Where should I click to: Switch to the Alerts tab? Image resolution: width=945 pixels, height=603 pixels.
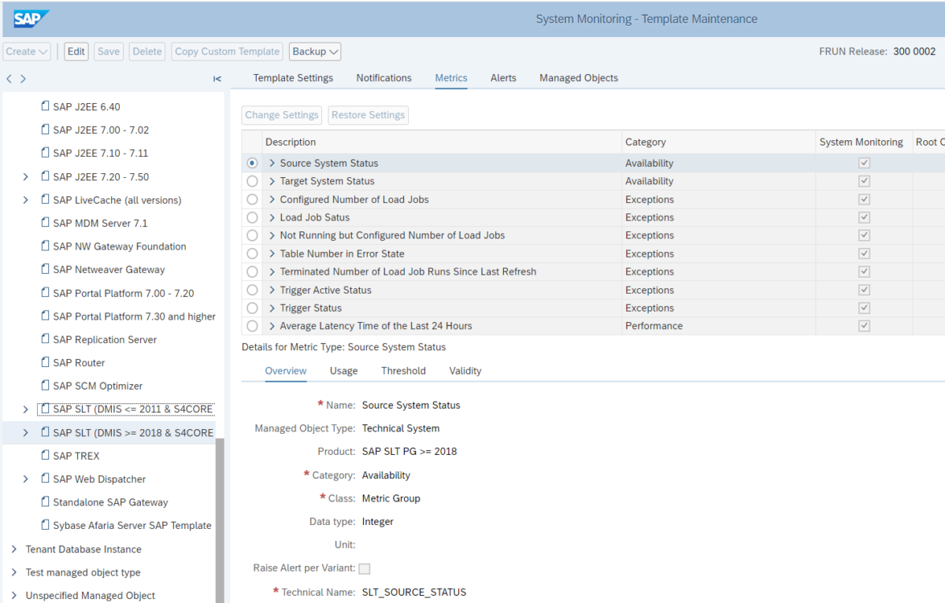point(503,78)
